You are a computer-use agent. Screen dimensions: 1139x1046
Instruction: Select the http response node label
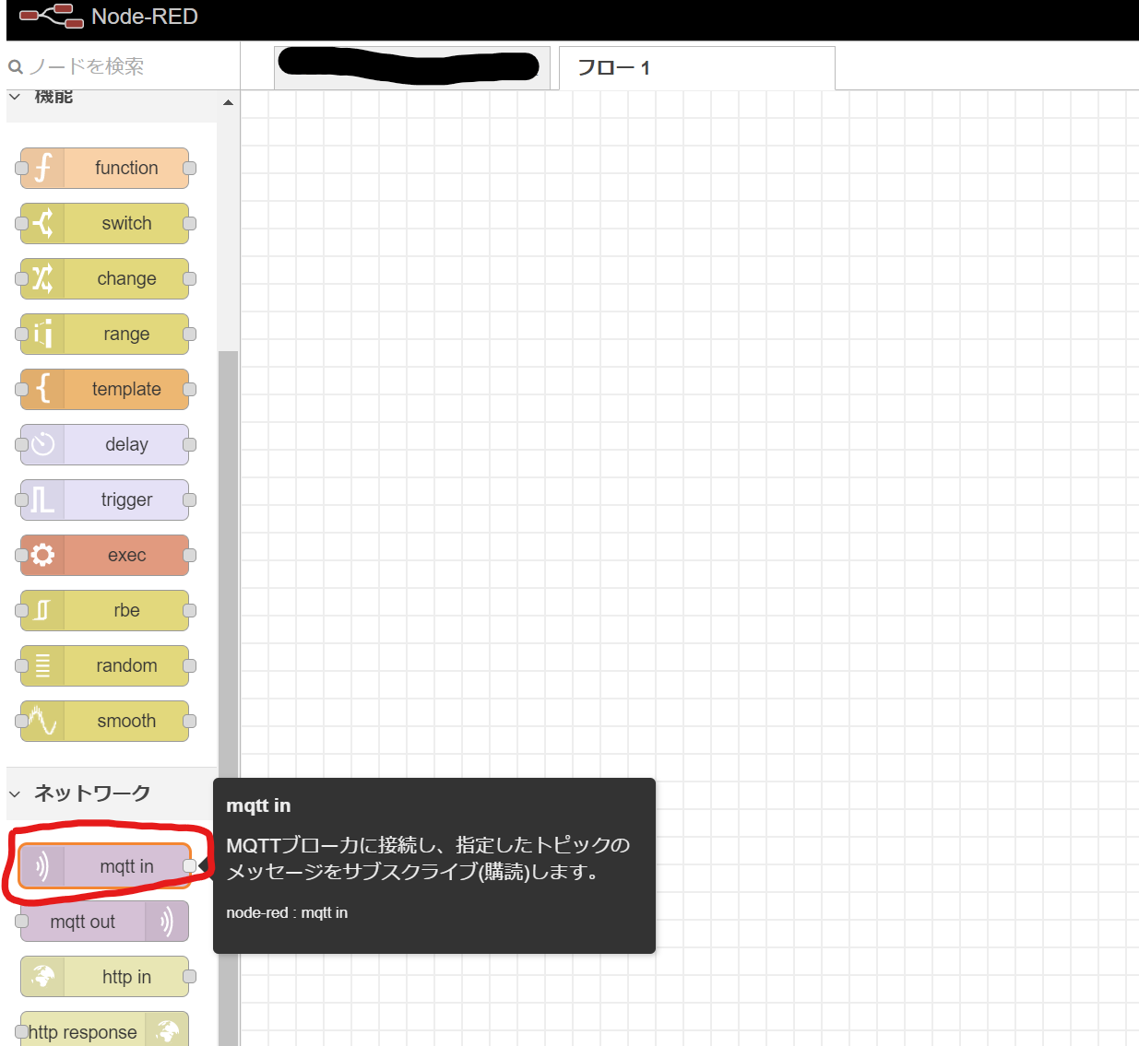tap(83, 1032)
